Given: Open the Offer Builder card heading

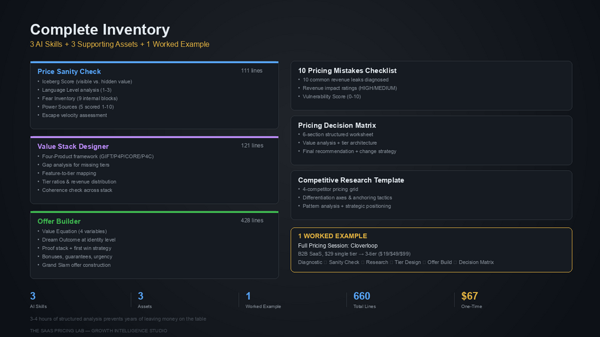Looking at the screenshot, I should (x=59, y=221).
